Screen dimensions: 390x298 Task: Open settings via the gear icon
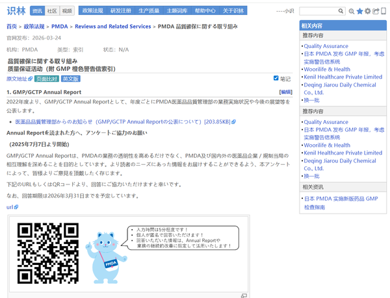pyautogui.click(x=368, y=11)
